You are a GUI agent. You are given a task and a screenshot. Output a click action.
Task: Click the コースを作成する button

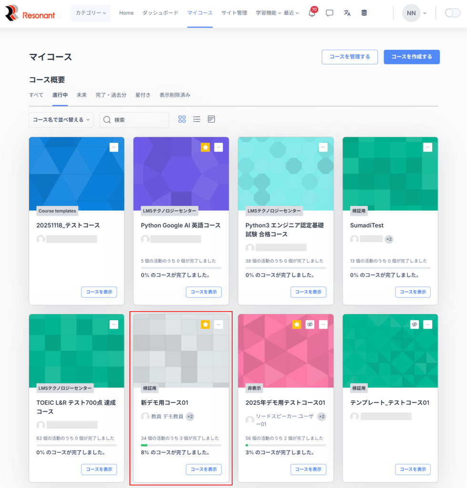coord(411,57)
